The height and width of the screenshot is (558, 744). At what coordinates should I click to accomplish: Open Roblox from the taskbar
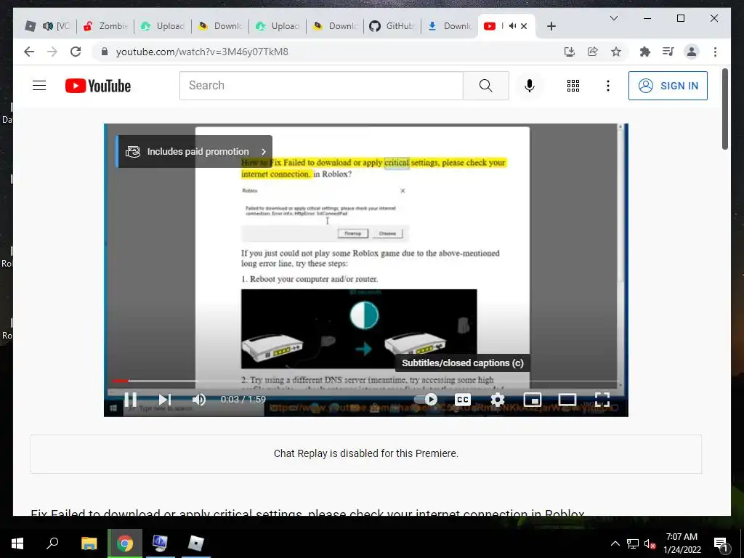(195, 543)
